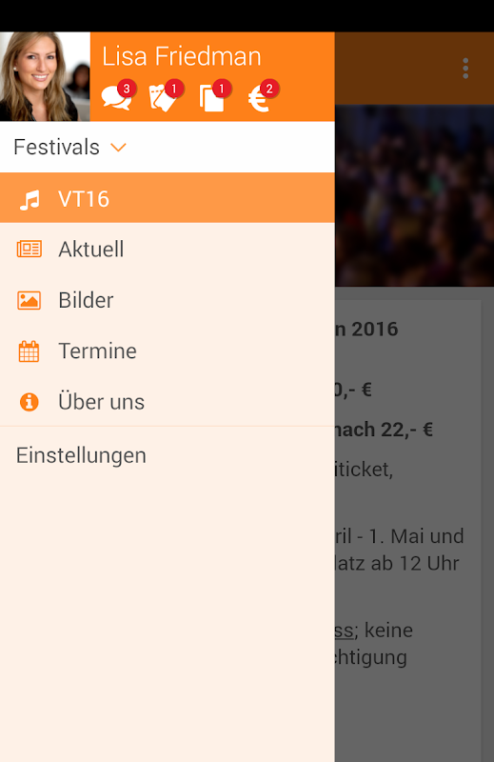Tap the info icon beside Über uns
This screenshot has height=762, width=494.
30,402
